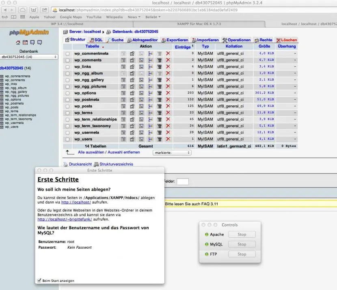The width and height of the screenshot is (337, 290).
Task: Open localhost/~brigittefunk link
Action: pos(65,219)
